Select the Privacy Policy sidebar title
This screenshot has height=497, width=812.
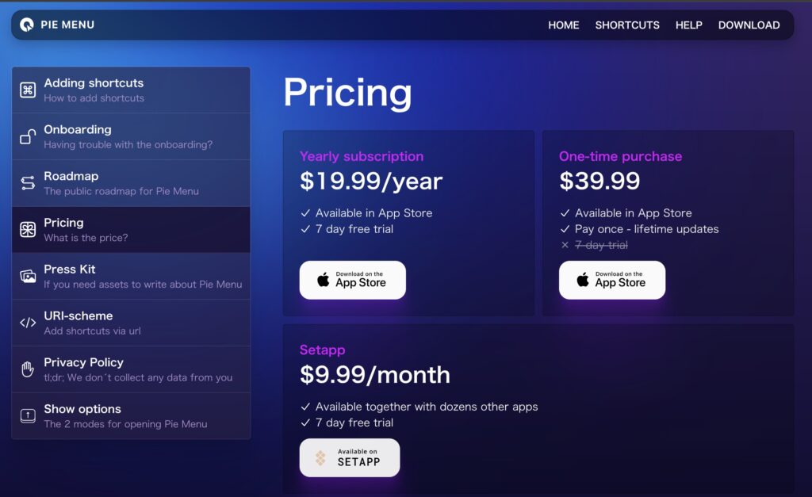[x=83, y=362]
